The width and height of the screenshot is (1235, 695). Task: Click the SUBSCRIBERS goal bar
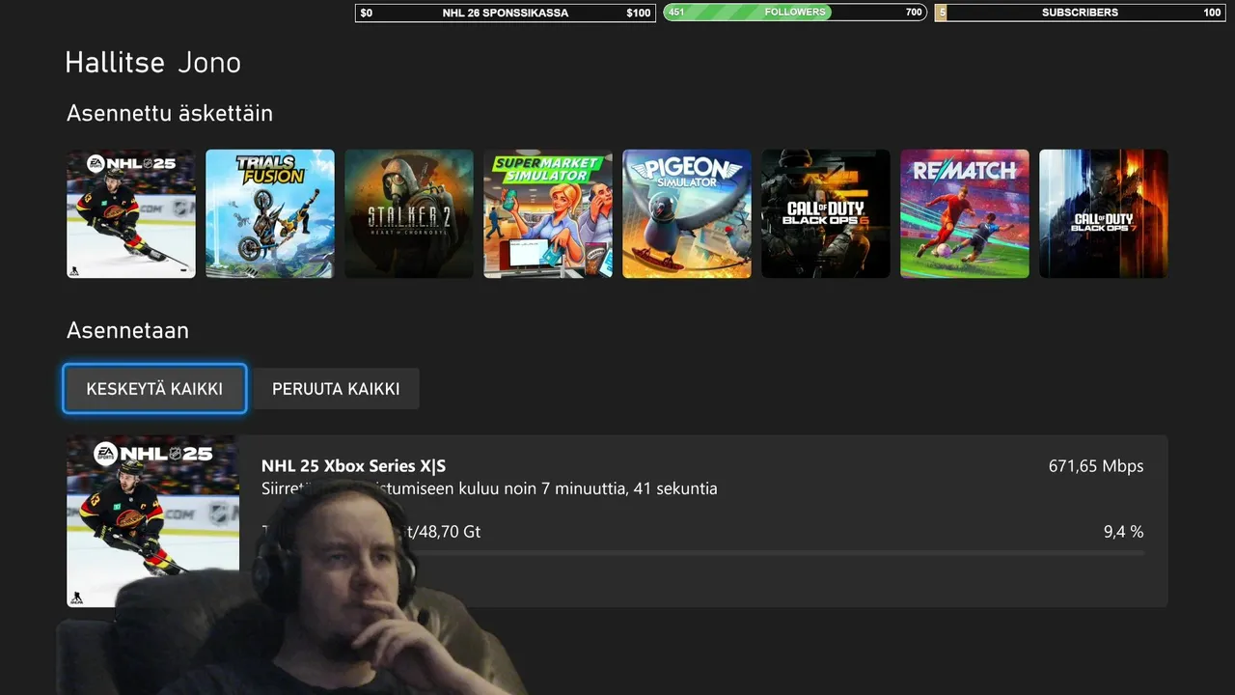(x=1080, y=13)
